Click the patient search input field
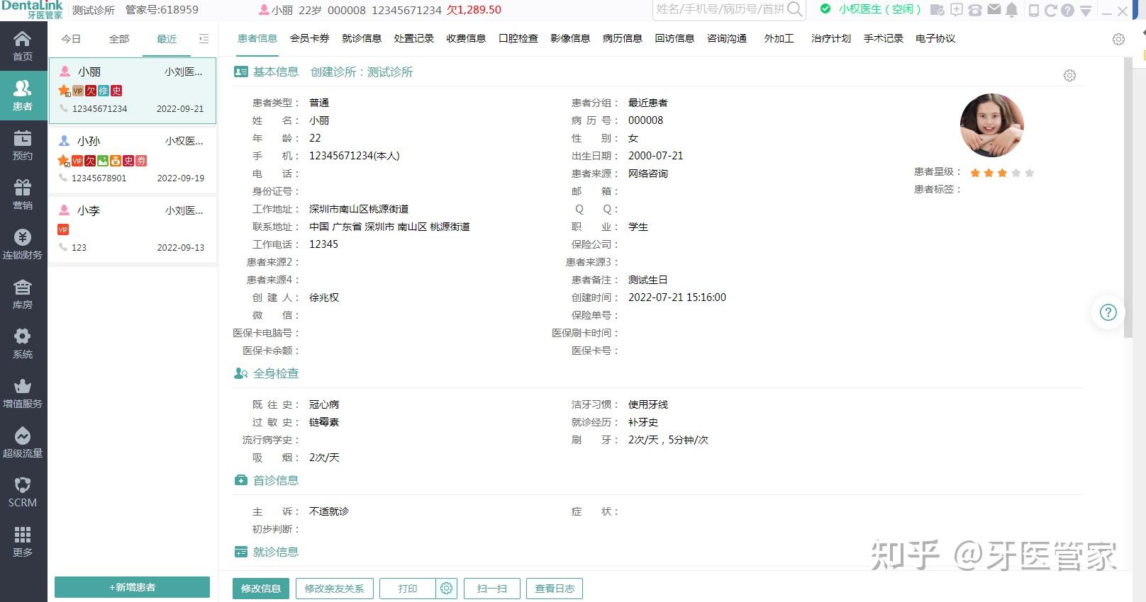The image size is (1146, 602). [x=720, y=9]
